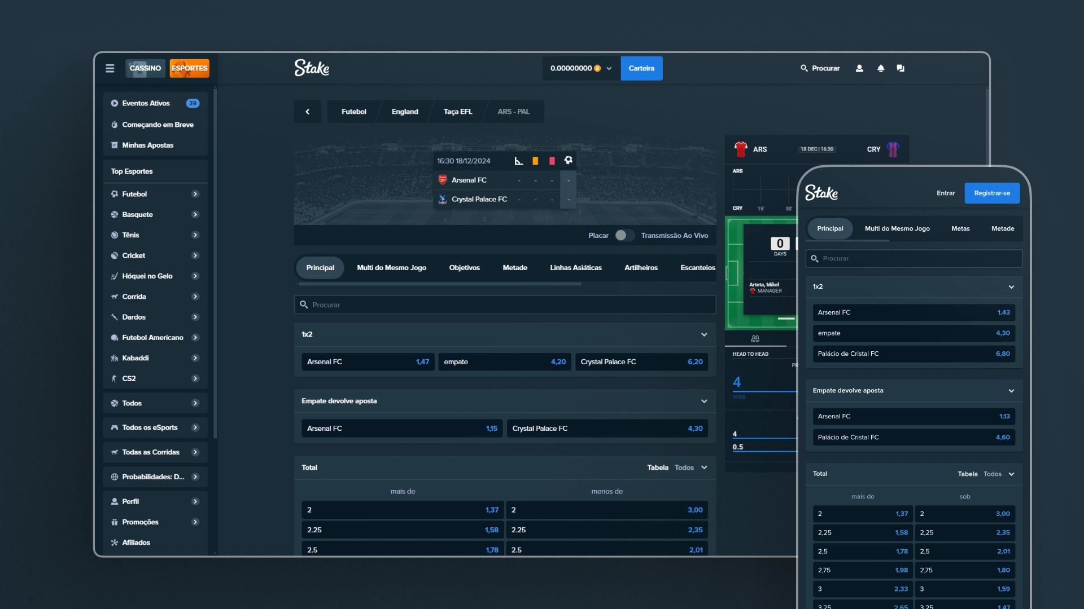1084x609 pixels.
Task: Collapse the desktop 1x2 market section
Action: coord(704,334)
